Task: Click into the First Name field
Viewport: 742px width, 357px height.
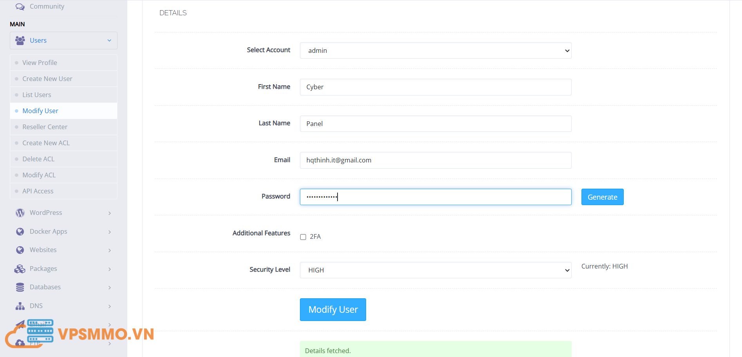Action: pyautogui.click(x=435, y=87)
